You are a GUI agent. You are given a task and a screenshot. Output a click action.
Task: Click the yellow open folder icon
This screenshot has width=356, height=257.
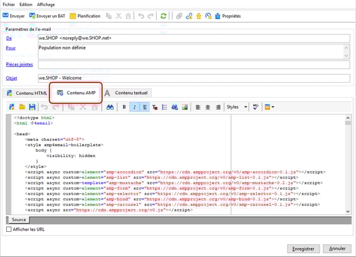22,107
